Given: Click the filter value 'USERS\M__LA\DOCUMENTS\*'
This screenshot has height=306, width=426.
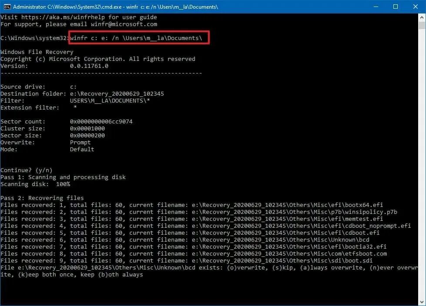Looking at the screenshot, I should point(110,101).
